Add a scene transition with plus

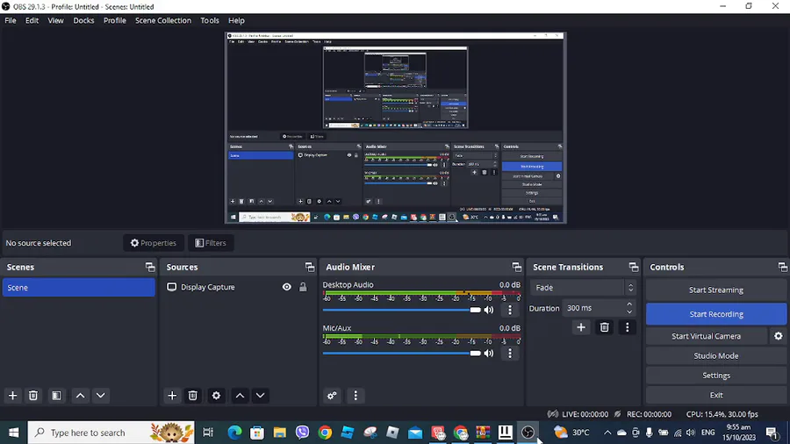(x=581, y=327)
